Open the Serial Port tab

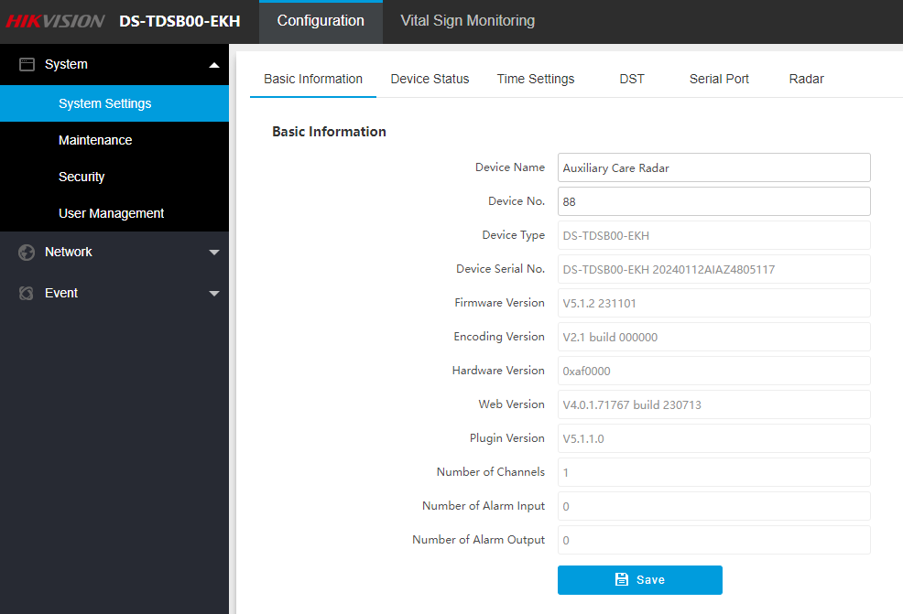tap(719, 80)
